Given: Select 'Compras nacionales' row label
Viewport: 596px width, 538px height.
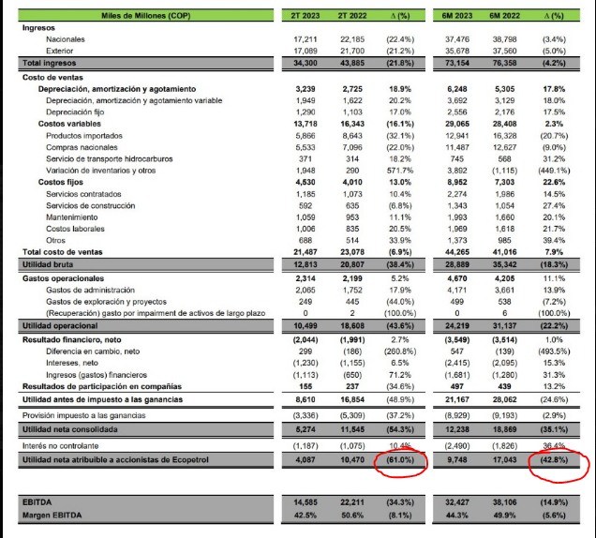Looking at the screenshot, I should [82, 147].
